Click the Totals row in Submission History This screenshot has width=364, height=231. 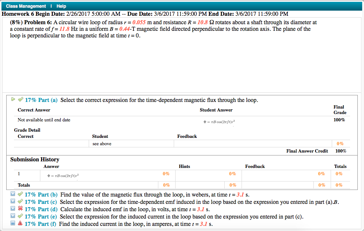point(24,185)
